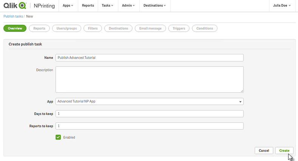Viewport: 298px width, 161px height.
Task: Open the Users/groups tab
Action: 66,28
